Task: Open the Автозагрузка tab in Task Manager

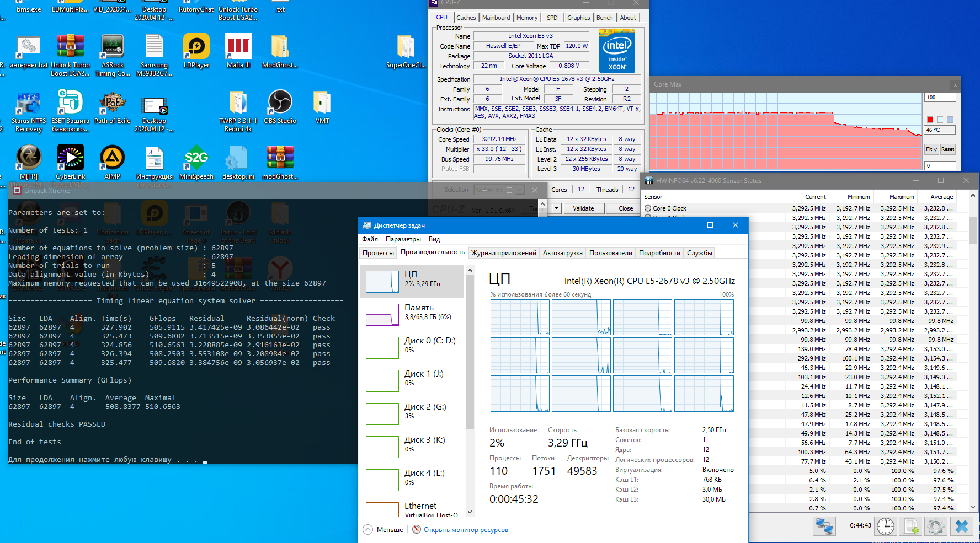Action: pyautogui.click(x=562, y=253)
